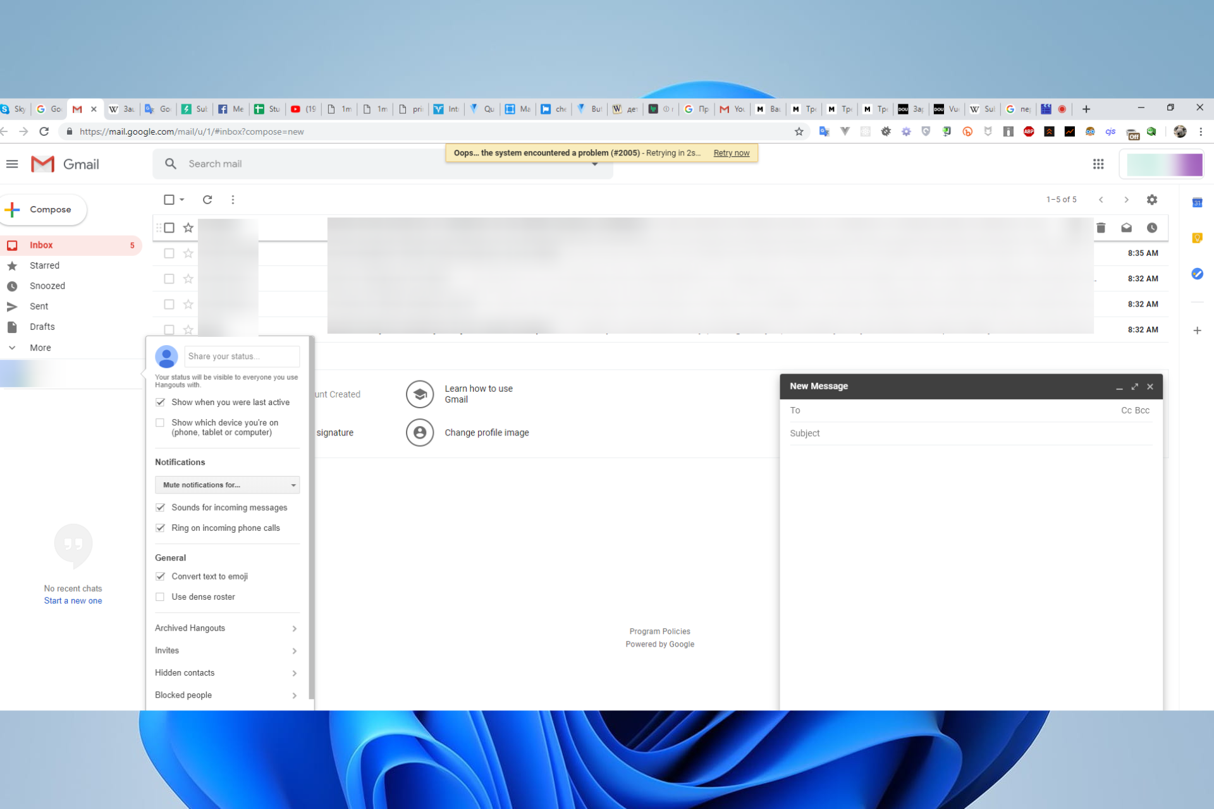Go to newer messages with left arrow
The image size is (1214, 809).
1101,200
